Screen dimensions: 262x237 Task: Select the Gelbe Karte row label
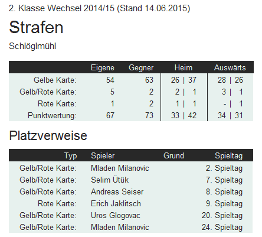pyautogui.click(x=55, y=80)
